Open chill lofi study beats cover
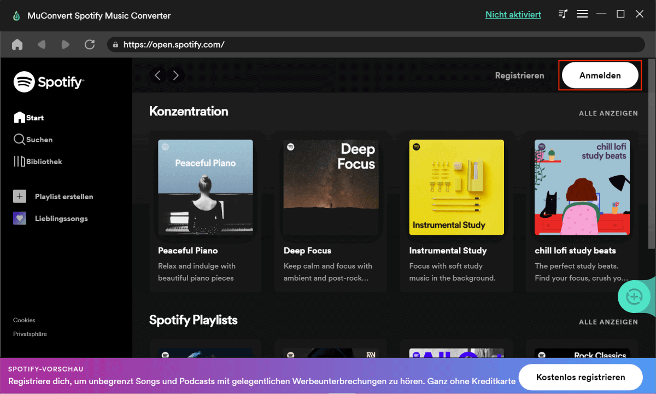656x394 pixels. coord(582,187)
